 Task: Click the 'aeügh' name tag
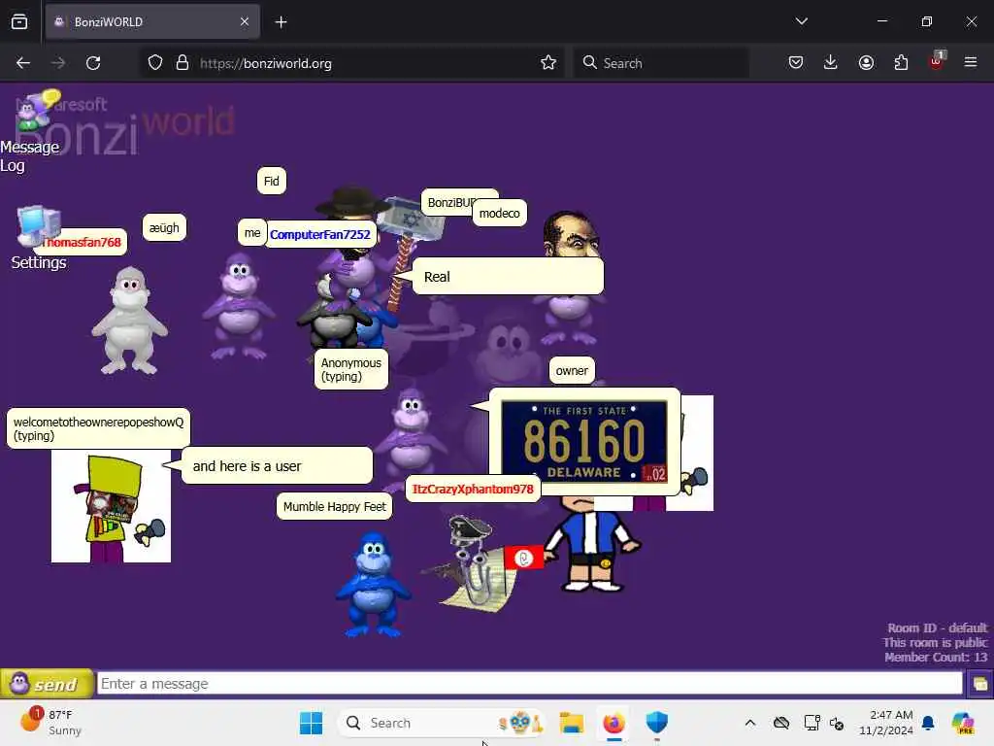[x=164, y=227]
